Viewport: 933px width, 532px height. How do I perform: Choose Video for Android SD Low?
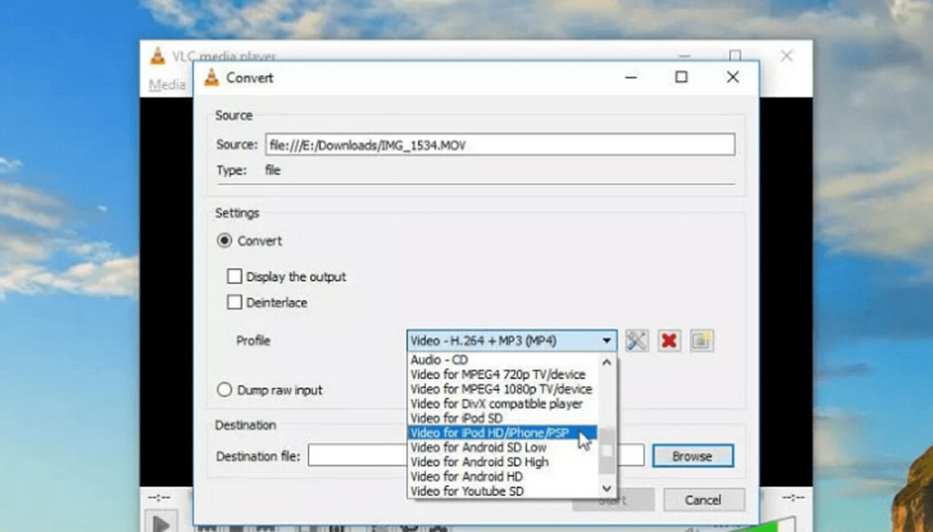coord(503,447)
